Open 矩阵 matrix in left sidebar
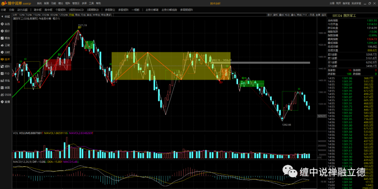This screenshot has width=378, height=189. 6,66
